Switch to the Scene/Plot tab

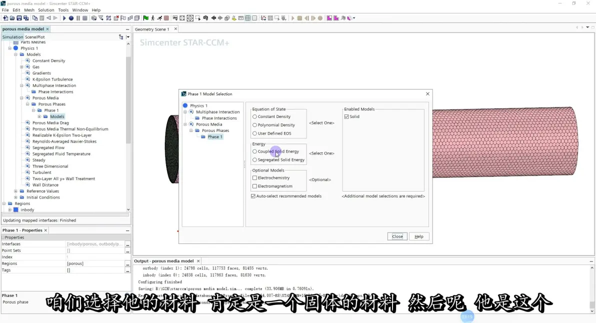[35, 37]
